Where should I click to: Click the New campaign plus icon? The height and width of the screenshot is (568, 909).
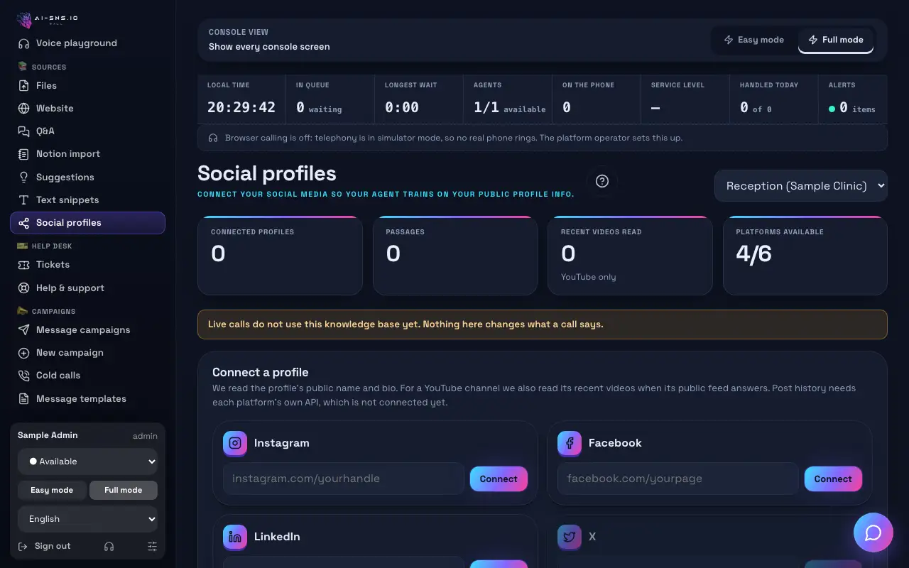tap(23, 353)
